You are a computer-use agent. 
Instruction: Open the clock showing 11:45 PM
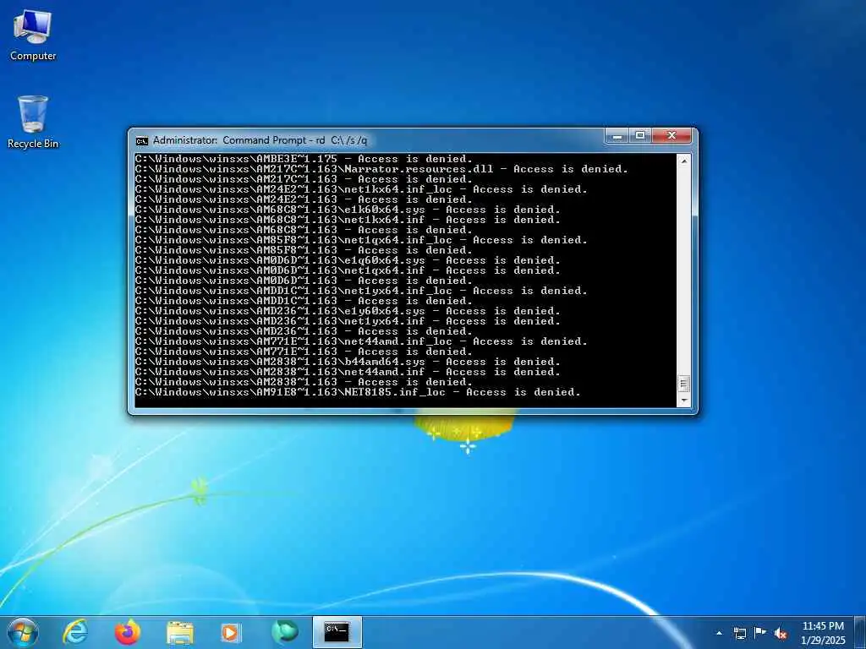pyautogui.click(x=823, y=633)
